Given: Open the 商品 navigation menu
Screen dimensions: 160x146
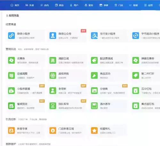Looking at the screenshot, I should (x=59, y=5).
